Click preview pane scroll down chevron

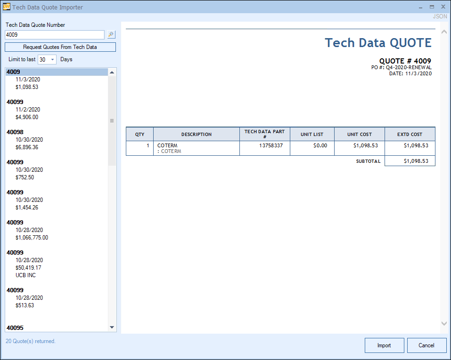pyautogui.click(x=444, y=323)
